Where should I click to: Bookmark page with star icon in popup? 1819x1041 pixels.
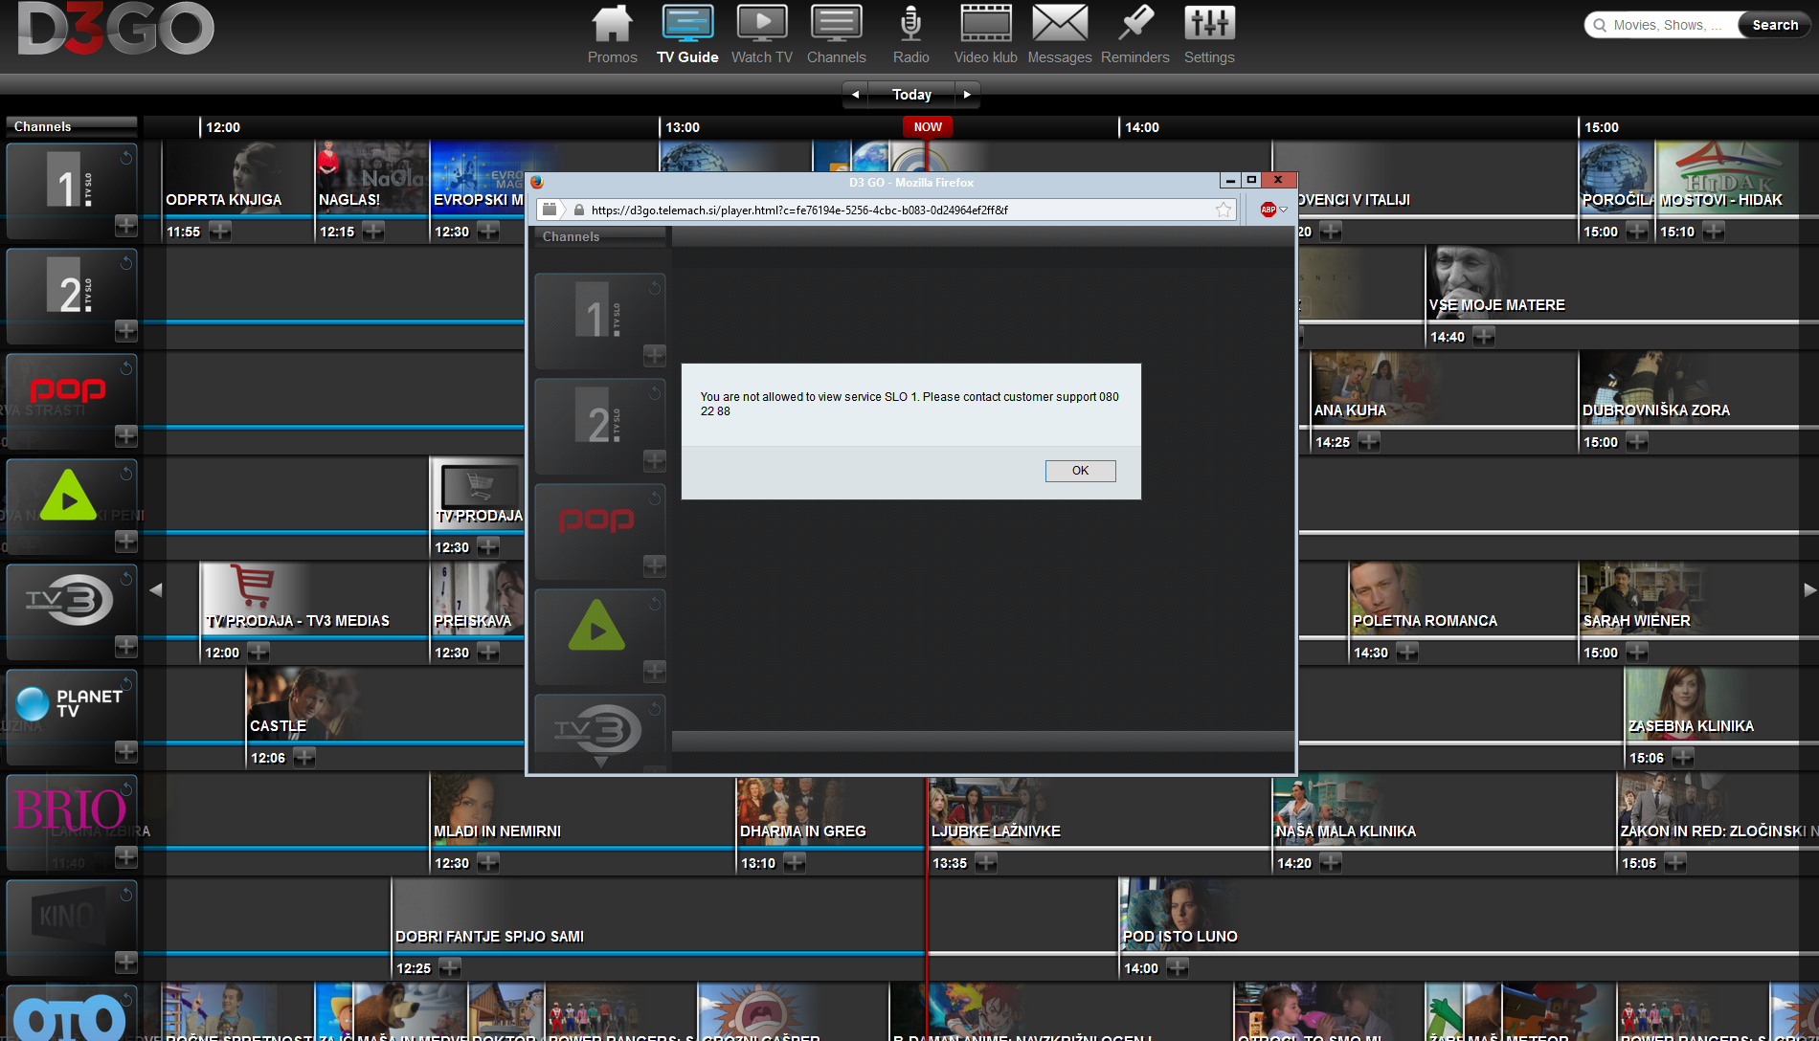point(1224,210)
